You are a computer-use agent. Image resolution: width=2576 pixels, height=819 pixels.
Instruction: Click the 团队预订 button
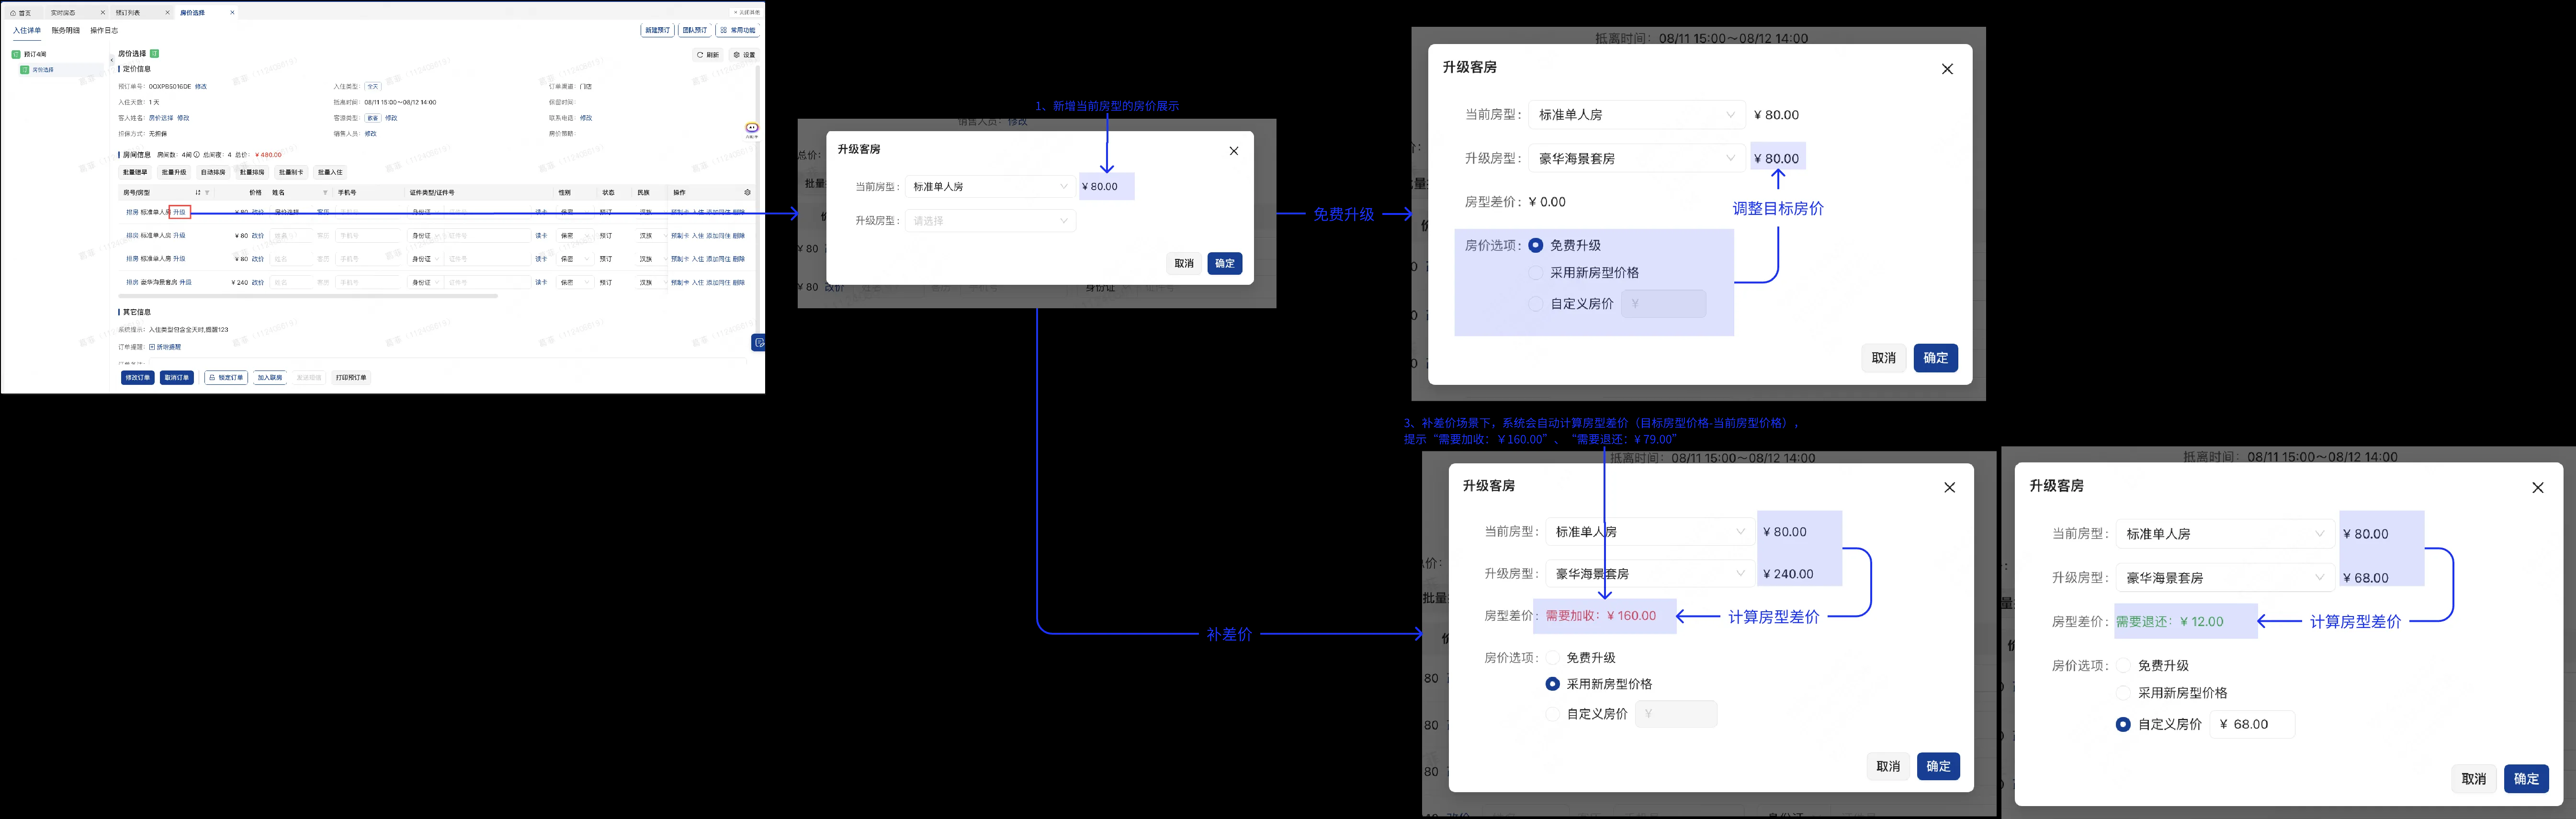695,30
